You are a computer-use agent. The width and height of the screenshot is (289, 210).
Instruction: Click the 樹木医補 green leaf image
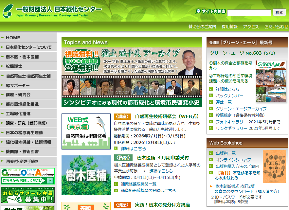(86, 175)
